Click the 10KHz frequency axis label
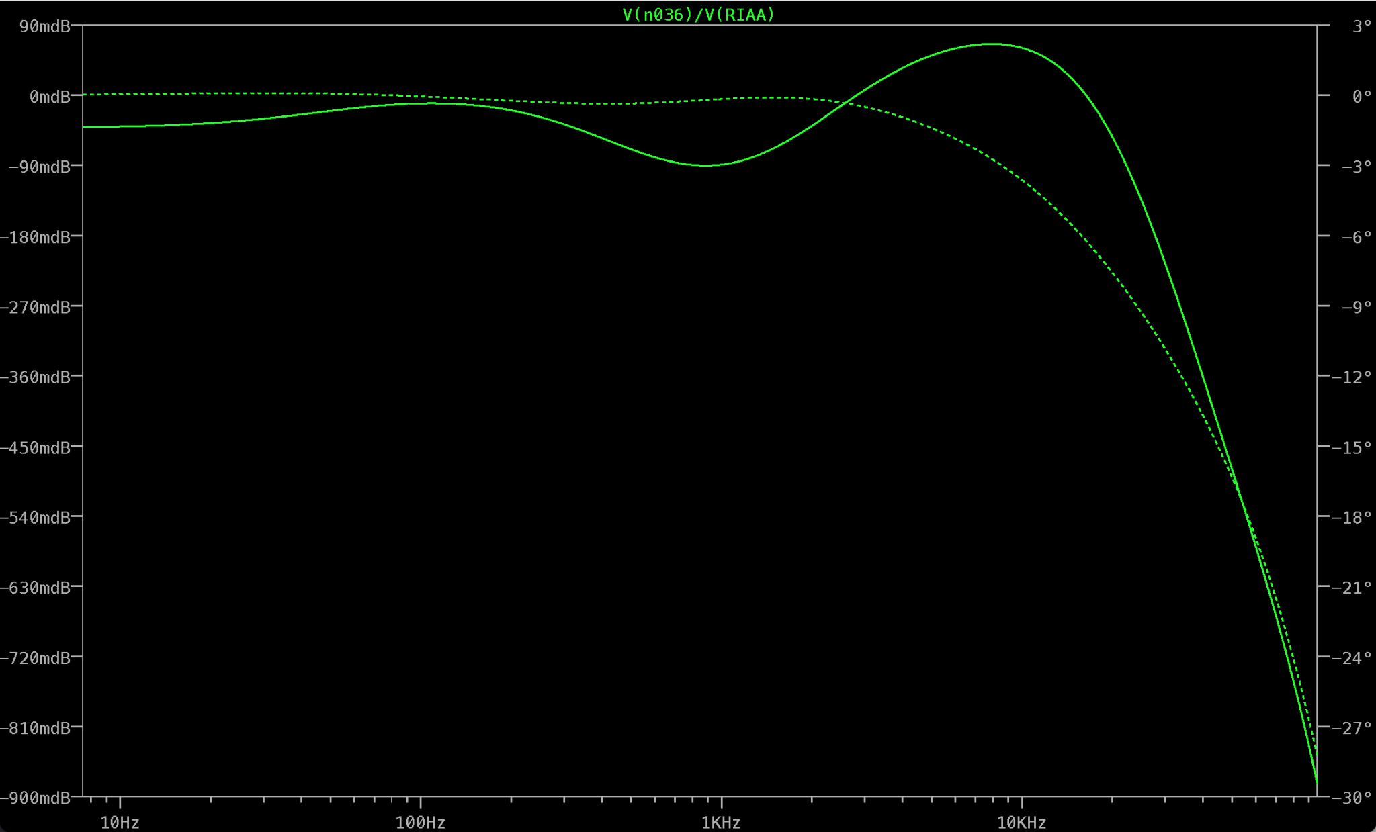The width and height of the screenshot is (1376, 832). [x=1021, y=823]
